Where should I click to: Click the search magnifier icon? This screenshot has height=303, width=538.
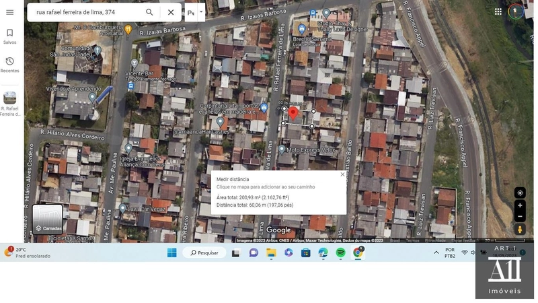[x=149, y=12]
